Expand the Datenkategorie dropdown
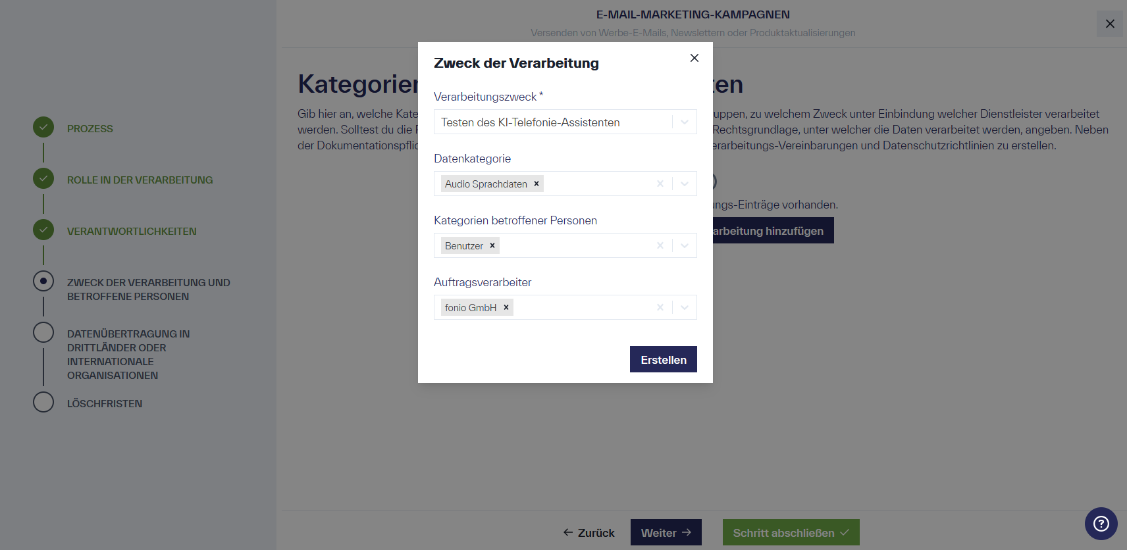Viewport: 1127px width, 550px height. click(684, 184)
